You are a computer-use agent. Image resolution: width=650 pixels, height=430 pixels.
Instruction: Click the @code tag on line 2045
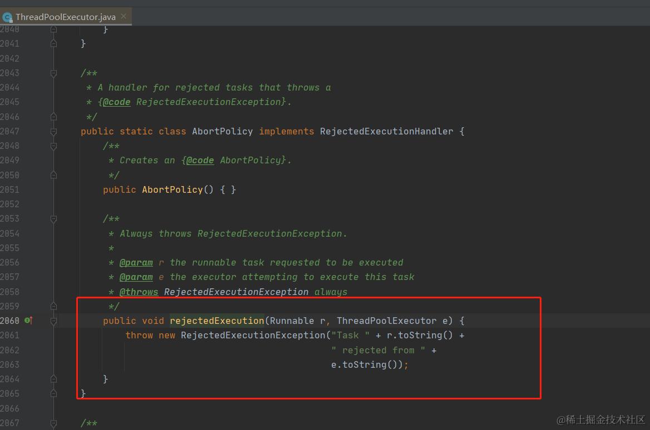(x=116, y=102)
